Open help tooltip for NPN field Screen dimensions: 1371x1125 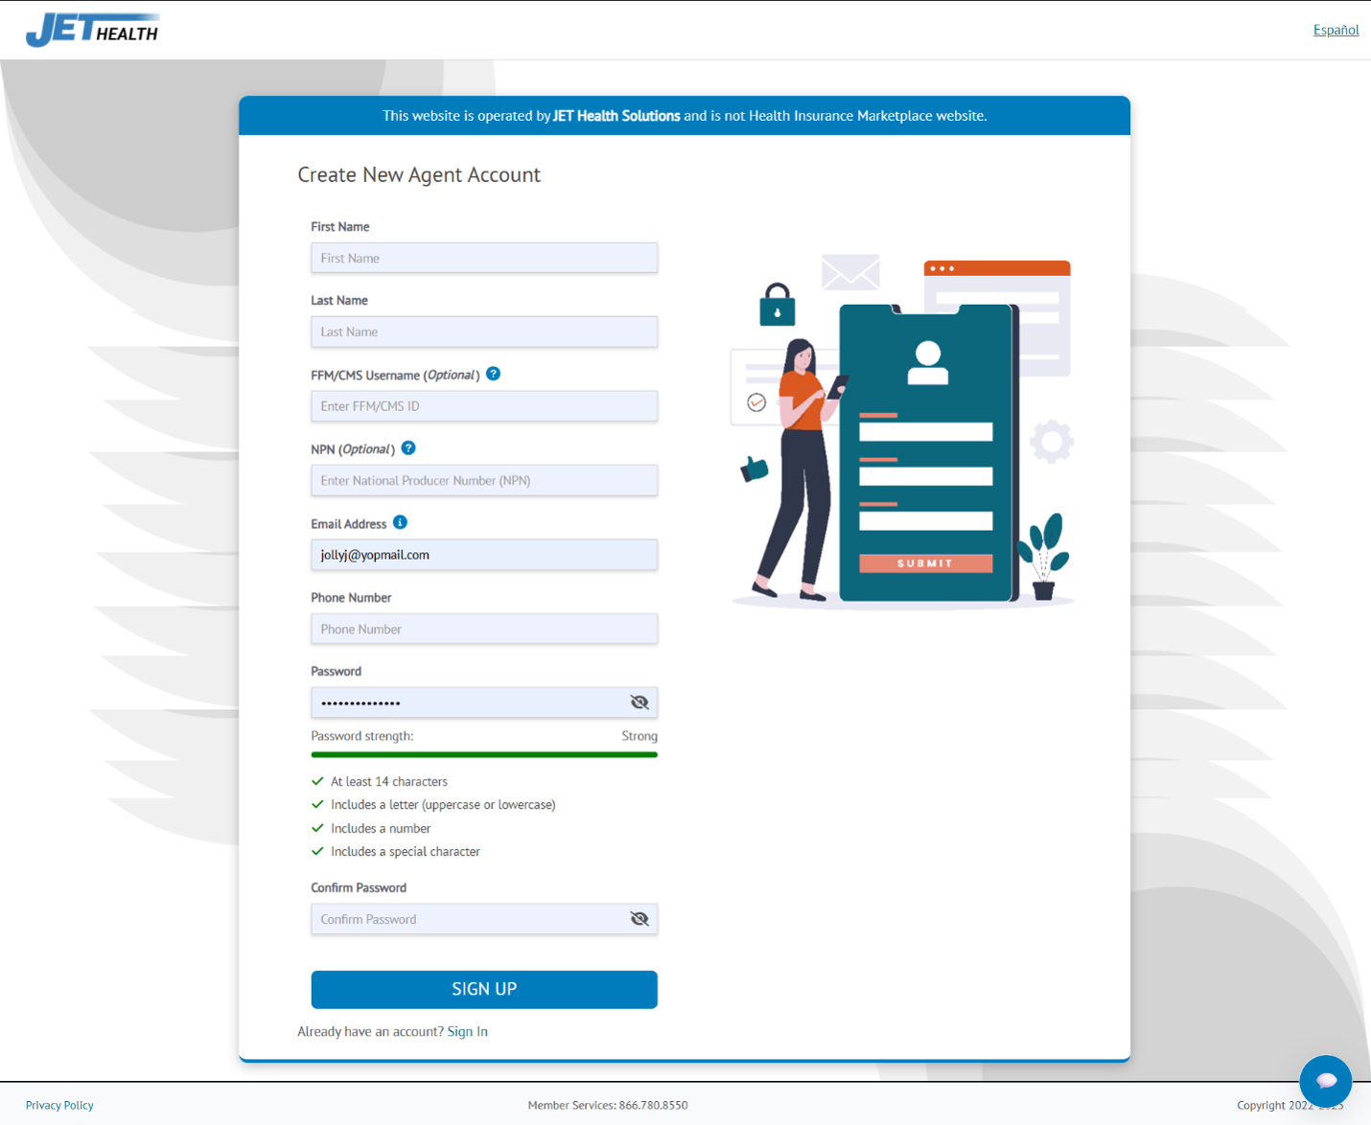(408, 448)
